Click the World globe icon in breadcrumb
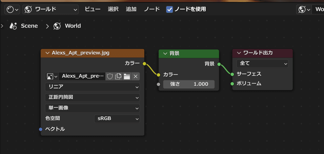 pyautogui.click(x=57, y=26)
